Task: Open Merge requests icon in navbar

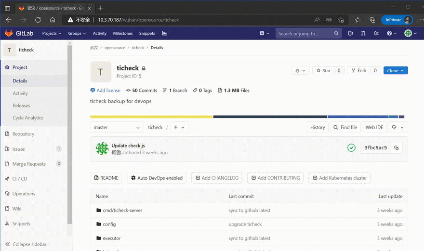Action: [363, 33]
